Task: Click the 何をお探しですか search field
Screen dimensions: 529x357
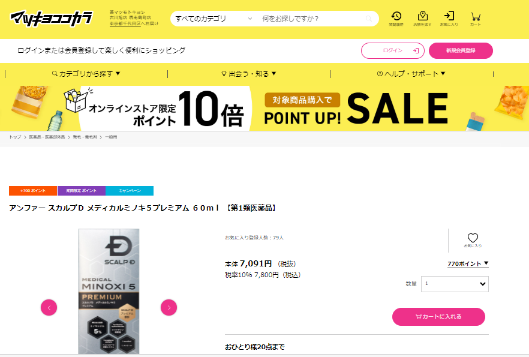Action: click(312, 19)
